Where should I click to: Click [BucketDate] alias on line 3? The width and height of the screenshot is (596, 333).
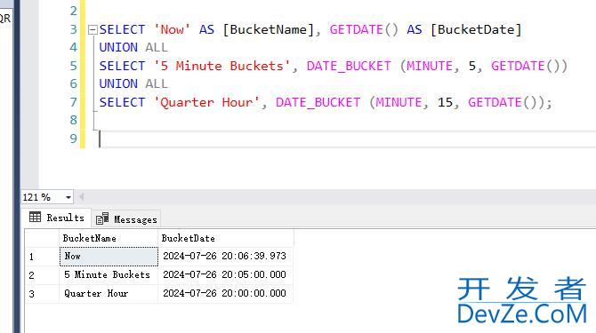pos(476,29)
